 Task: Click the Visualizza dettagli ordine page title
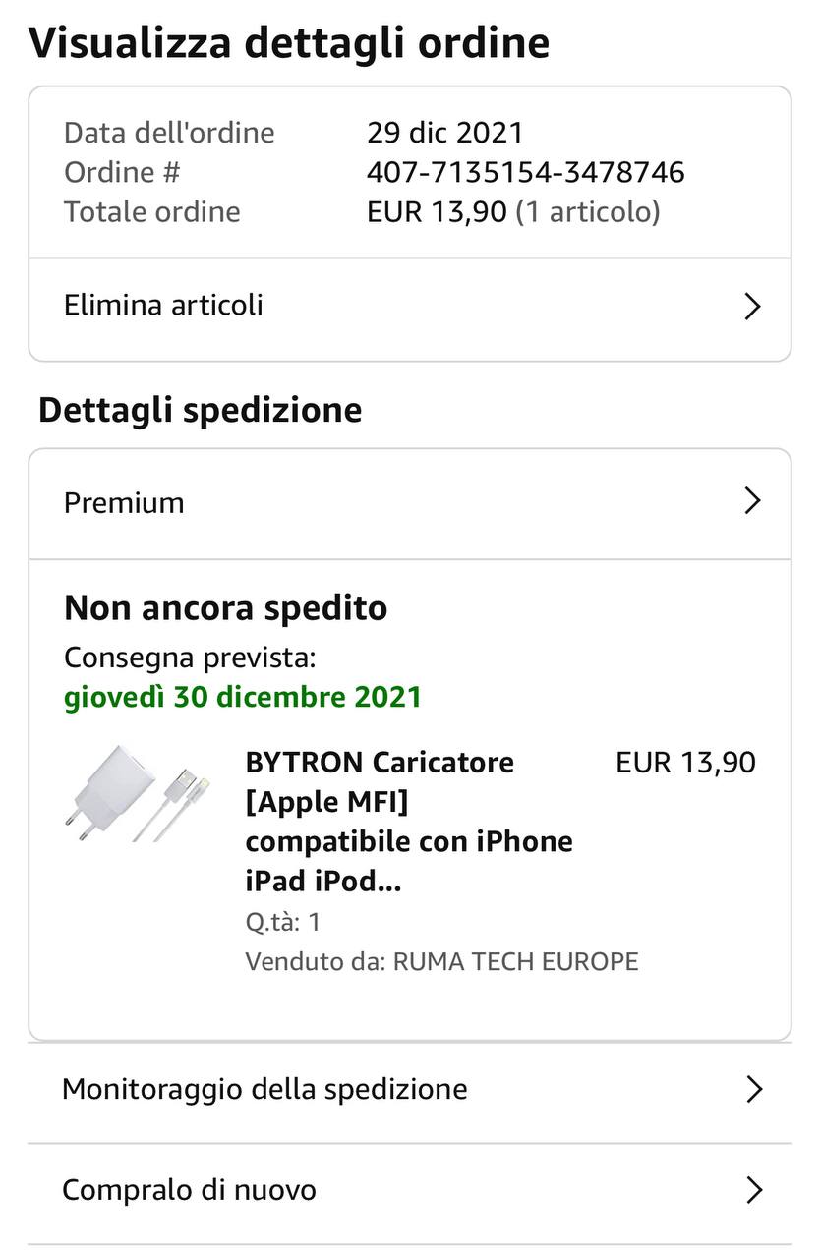pyautogui.click(x=289, y=43)
